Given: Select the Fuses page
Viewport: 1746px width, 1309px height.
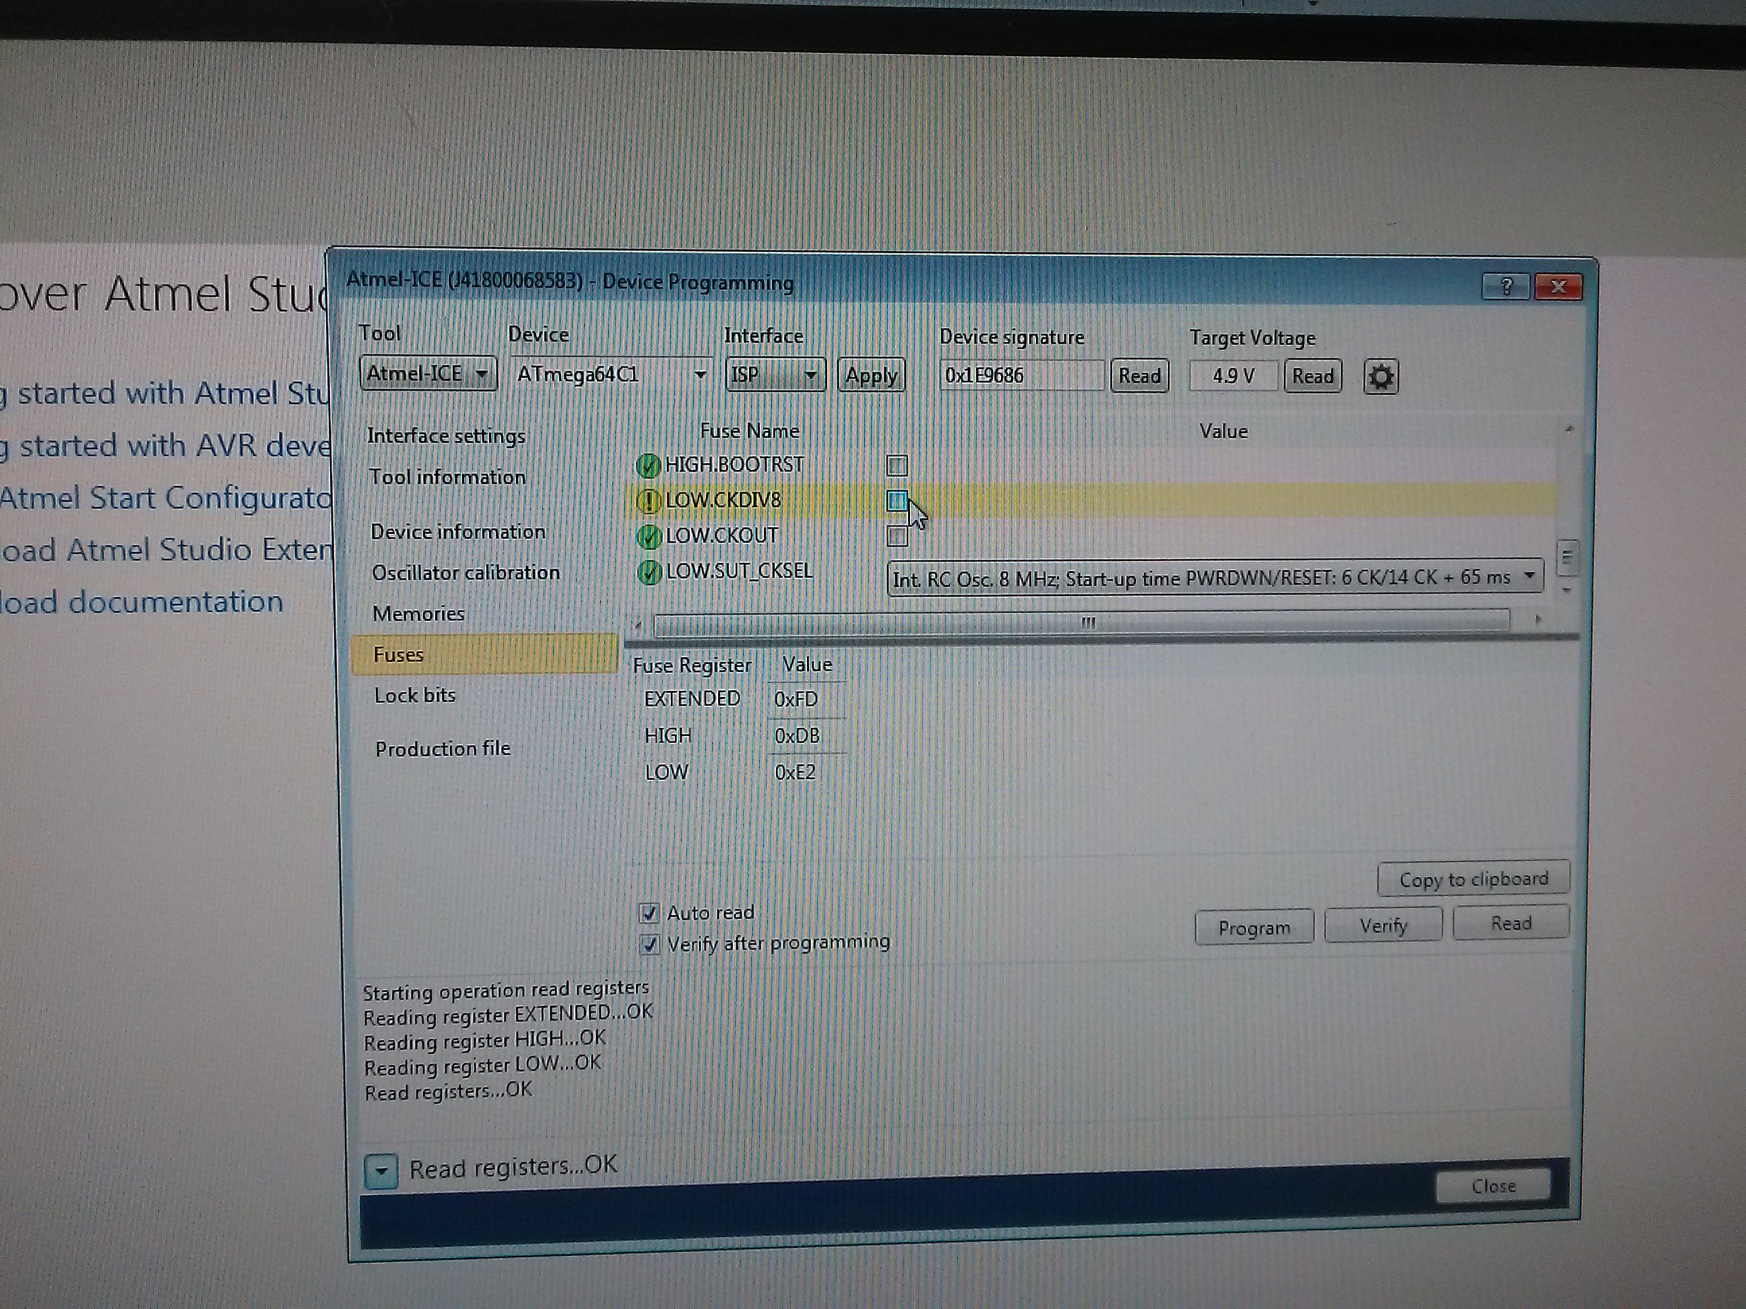Looking at the screenshot, I should point(484,654).
